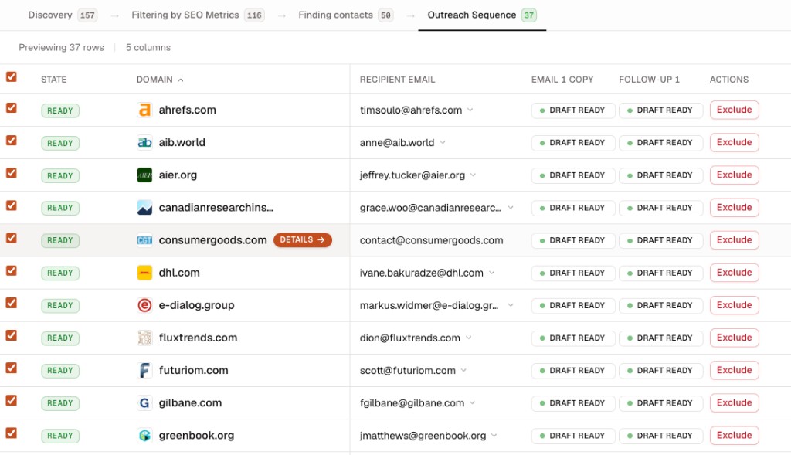791x455 pixels.
Task: Click the e-dialog.group red favicon
Action: click(144, 305)
